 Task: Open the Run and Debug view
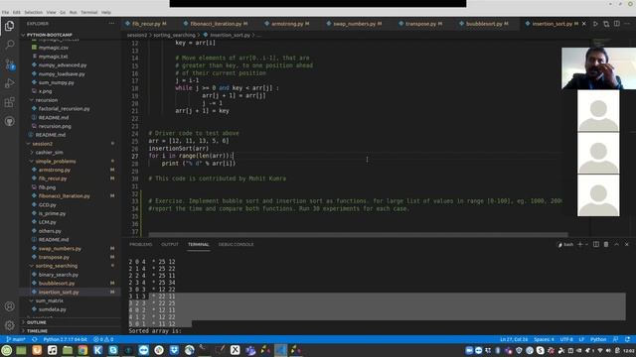click(9, 83)
